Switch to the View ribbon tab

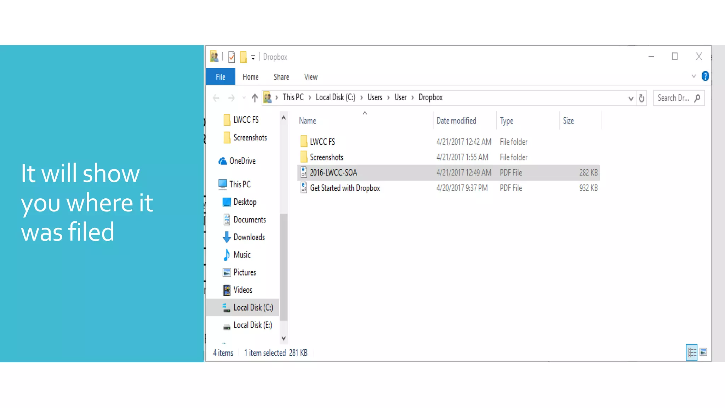[x=311, y=77]
